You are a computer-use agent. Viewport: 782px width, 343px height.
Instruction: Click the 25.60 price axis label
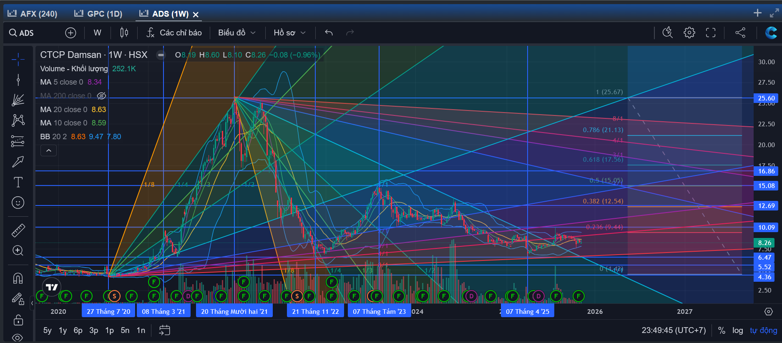766,98
